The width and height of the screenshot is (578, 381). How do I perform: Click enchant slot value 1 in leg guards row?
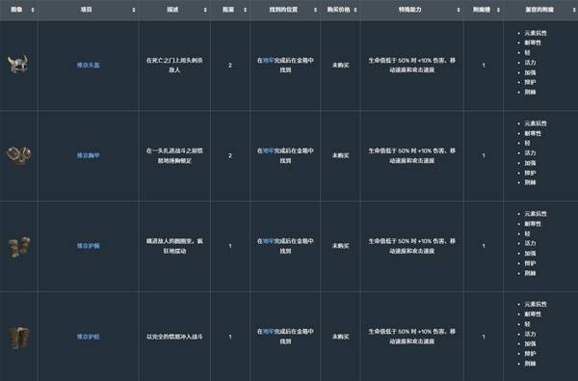[484, 337]
